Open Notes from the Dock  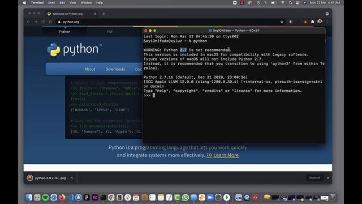click(x=161, y=197)
